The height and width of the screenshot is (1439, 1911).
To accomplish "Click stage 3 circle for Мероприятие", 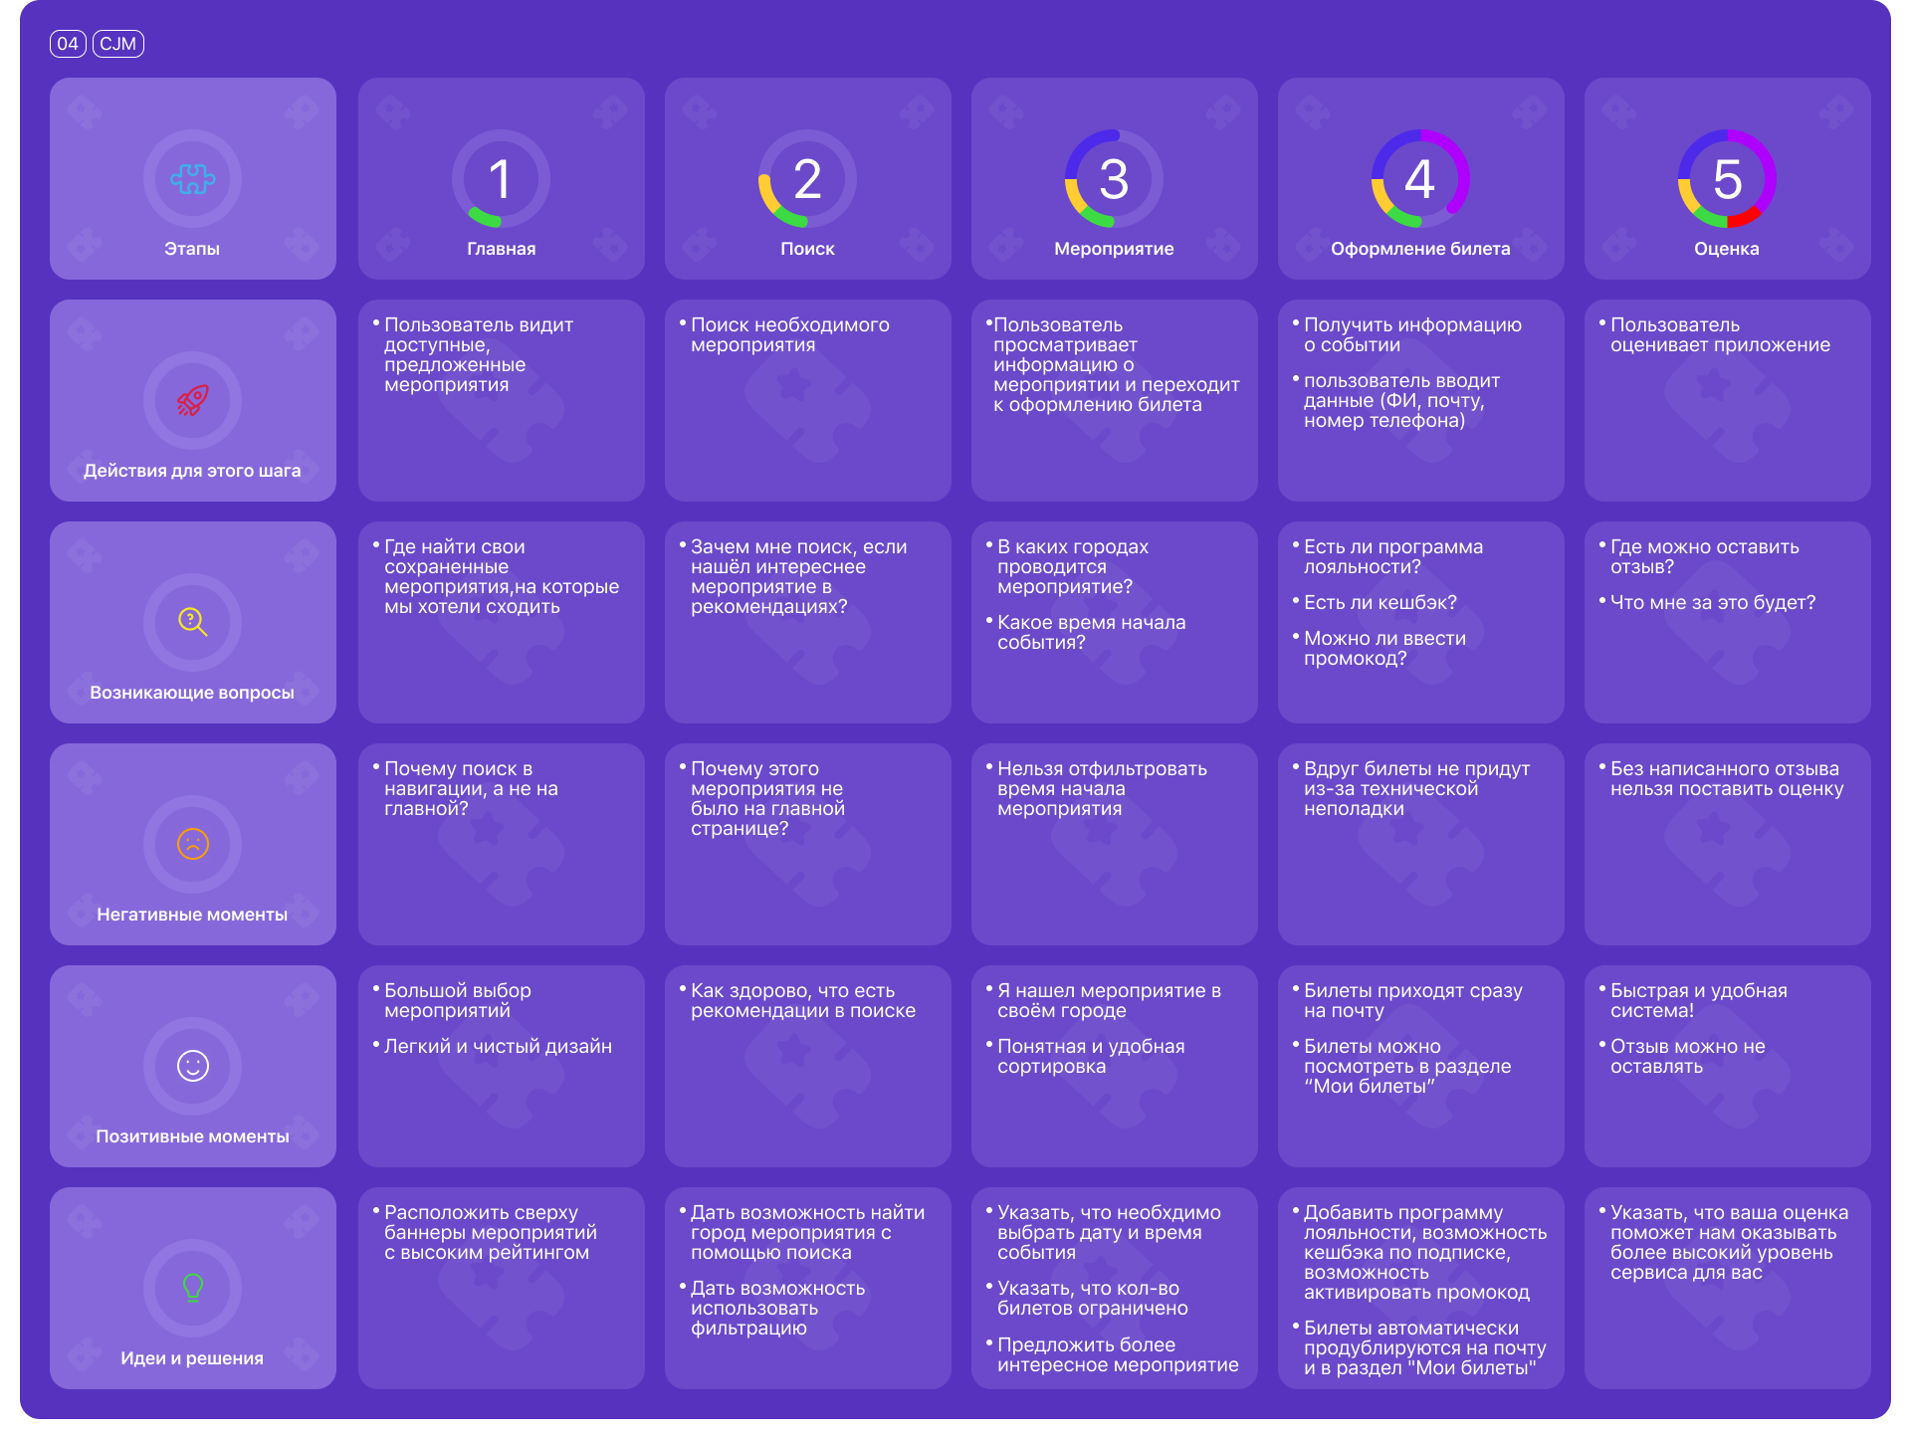I will click(1114, 179).
